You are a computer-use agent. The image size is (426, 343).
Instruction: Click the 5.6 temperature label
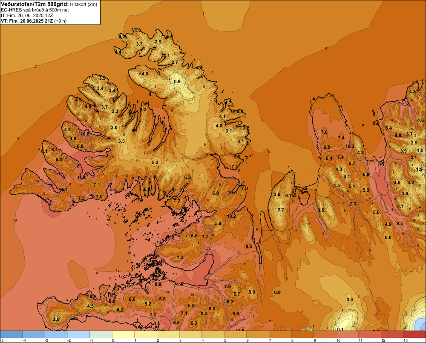tap(376, 212)
